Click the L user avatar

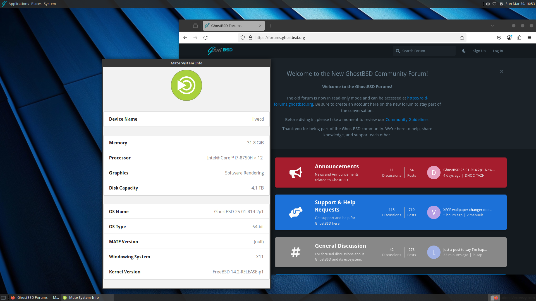click(434, 252)
